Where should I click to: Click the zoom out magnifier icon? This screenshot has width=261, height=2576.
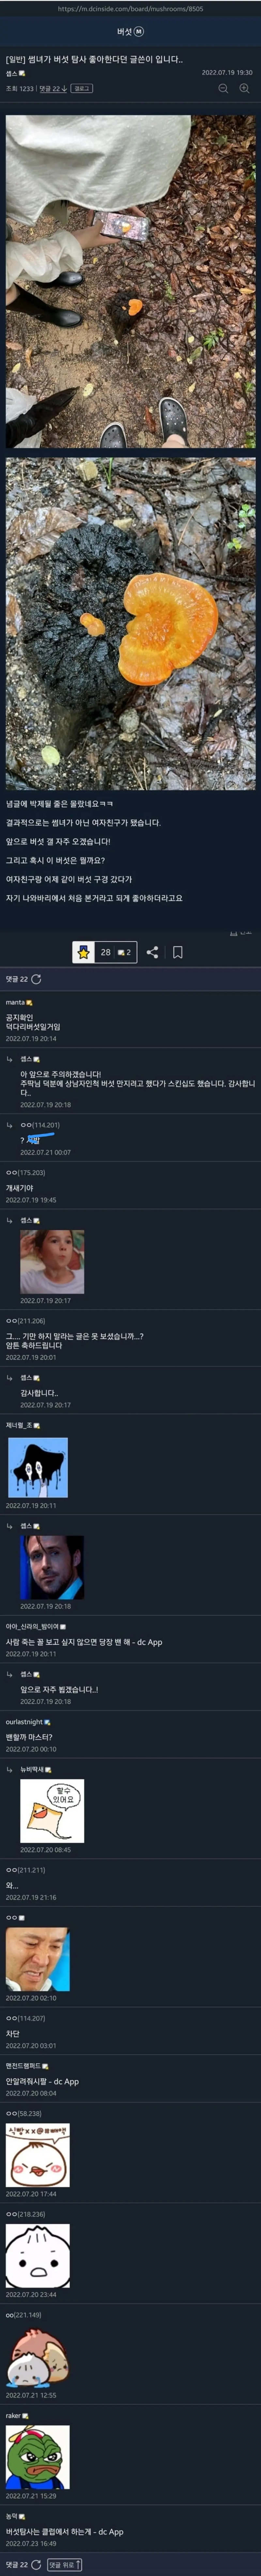coord(223,88)
